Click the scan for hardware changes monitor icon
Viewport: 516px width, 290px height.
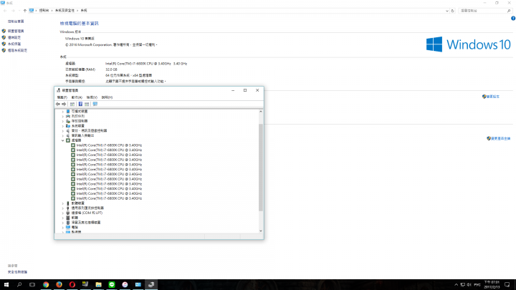(95, 104)
